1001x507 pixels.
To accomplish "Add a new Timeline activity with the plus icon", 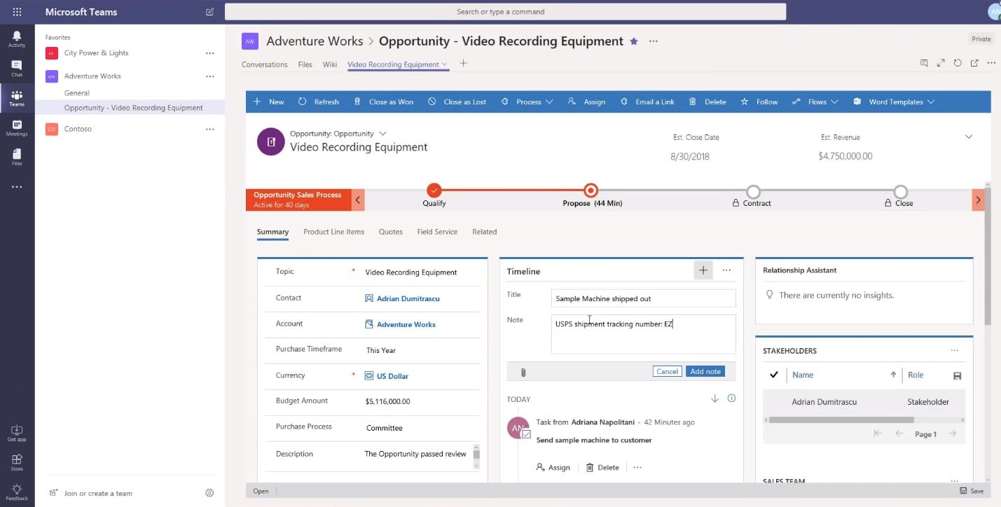I will click(x=703, y=270).
